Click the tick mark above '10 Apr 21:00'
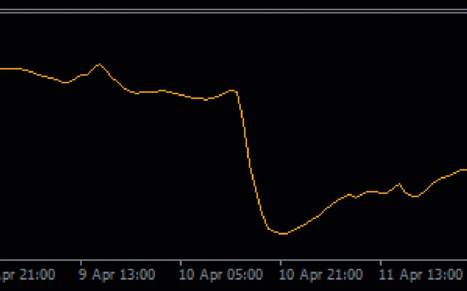Viewport: 467px width, 291px height. pos(281,262)
